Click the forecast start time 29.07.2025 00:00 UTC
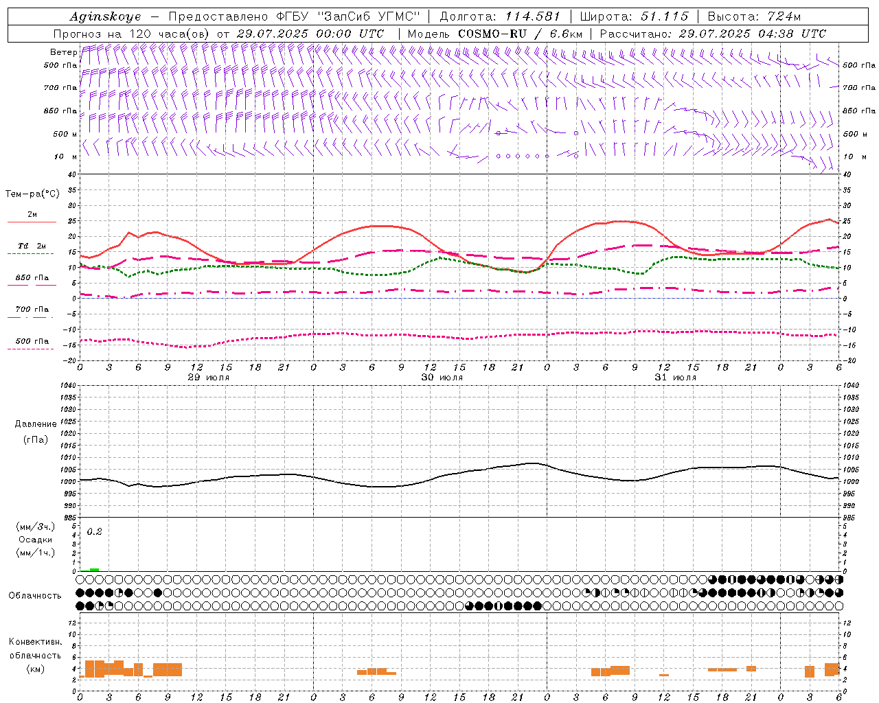This screenshot has width=879, height=703. [x=310, y=34]
